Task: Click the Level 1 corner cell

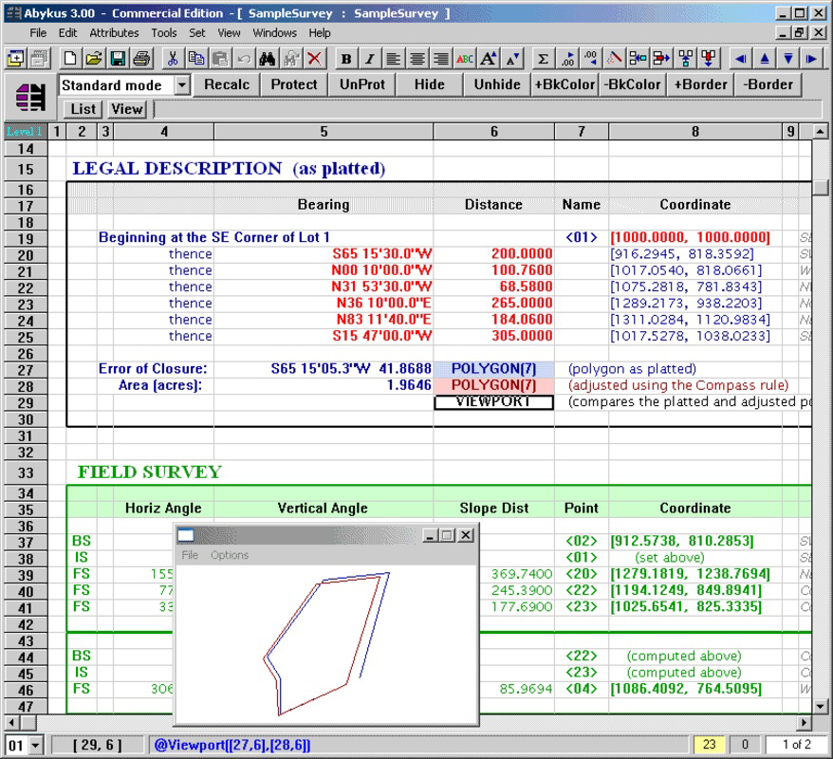Action: tap(25, 132)
